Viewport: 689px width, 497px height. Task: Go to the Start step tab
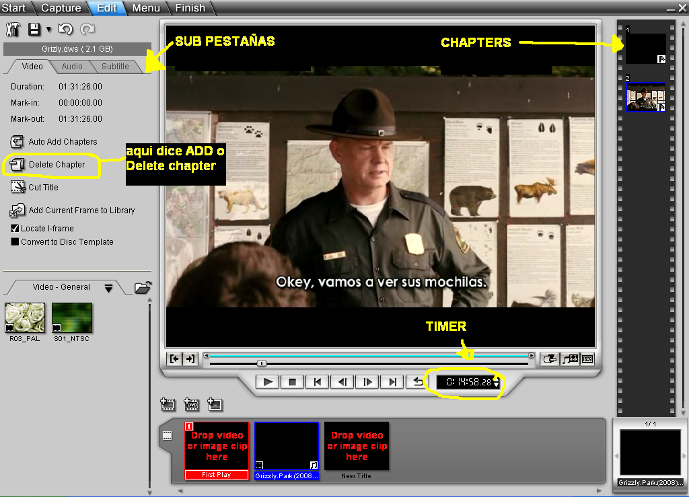(13, 8)
